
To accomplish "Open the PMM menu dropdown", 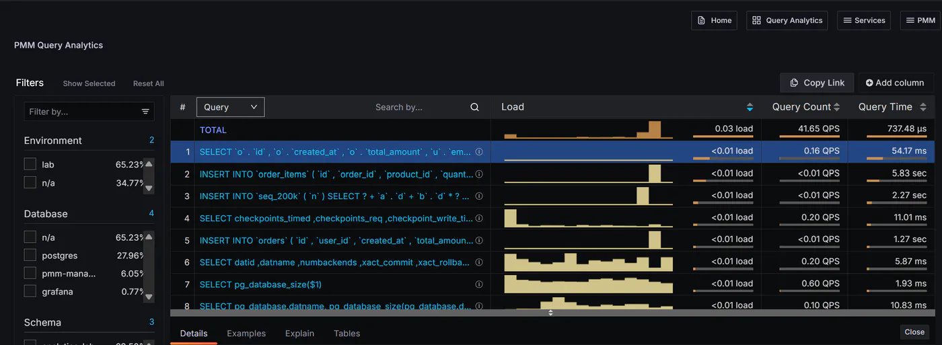I will tap(920, 20).
